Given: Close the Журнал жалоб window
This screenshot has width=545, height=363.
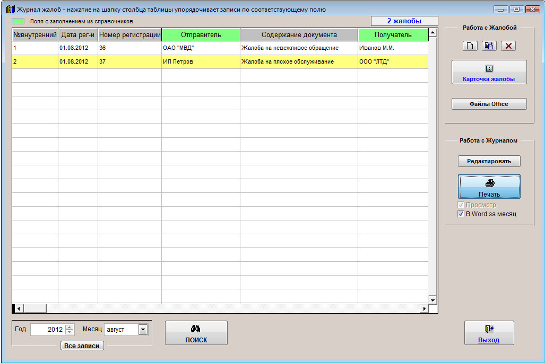Looking at the screenshot, I should click(x=532, y=10).
